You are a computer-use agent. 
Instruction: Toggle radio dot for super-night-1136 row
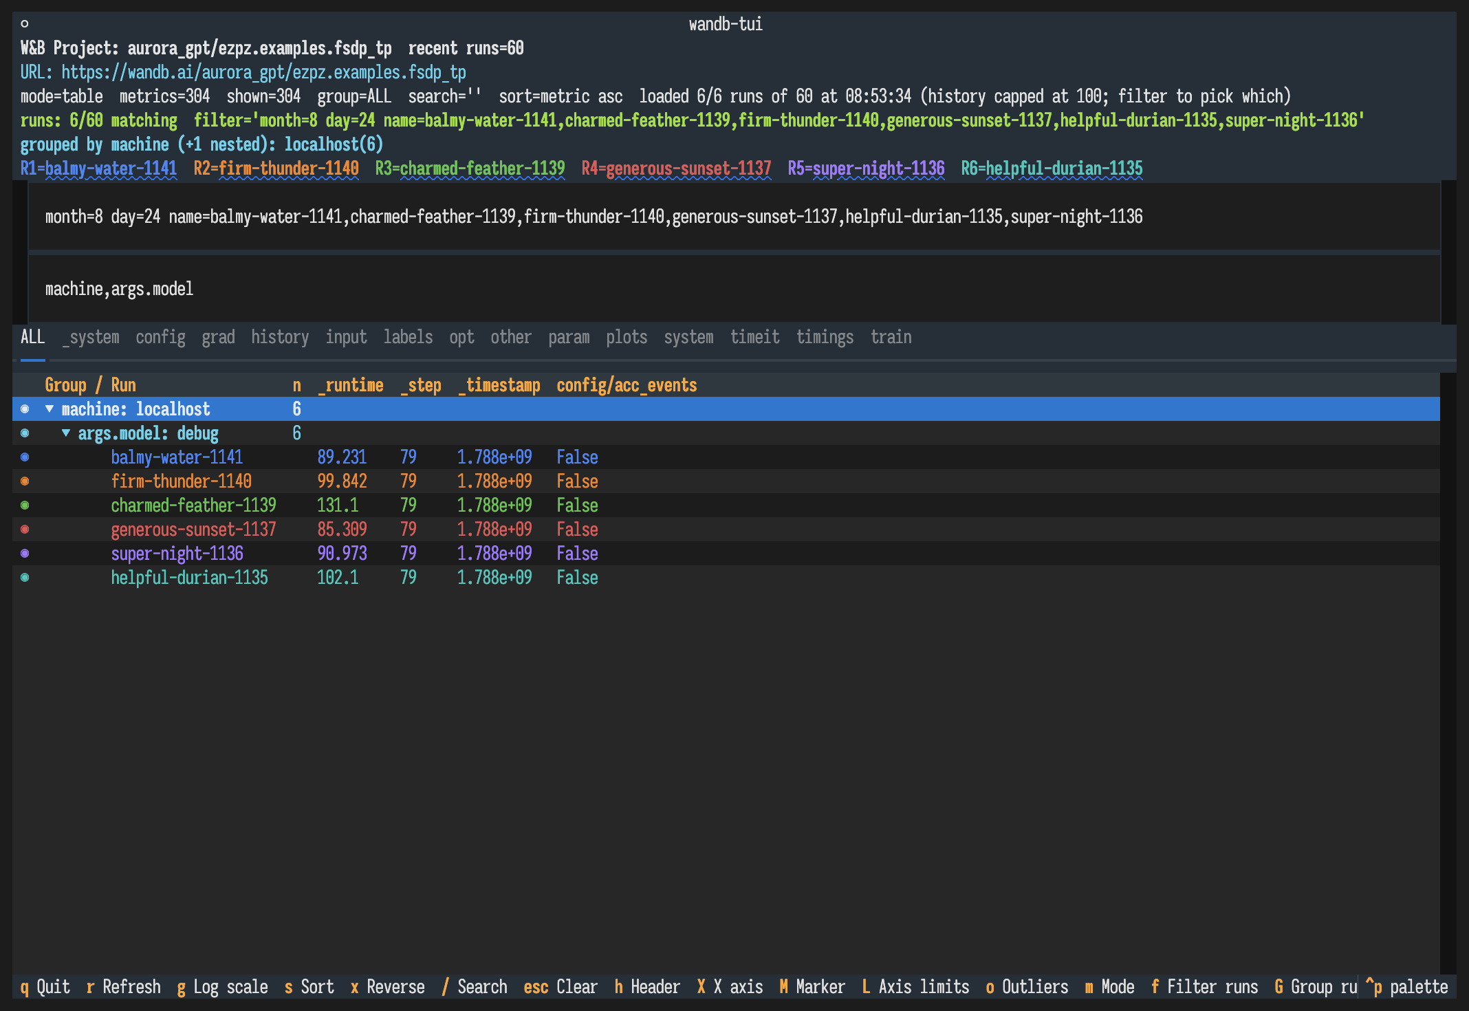point(25,554)
